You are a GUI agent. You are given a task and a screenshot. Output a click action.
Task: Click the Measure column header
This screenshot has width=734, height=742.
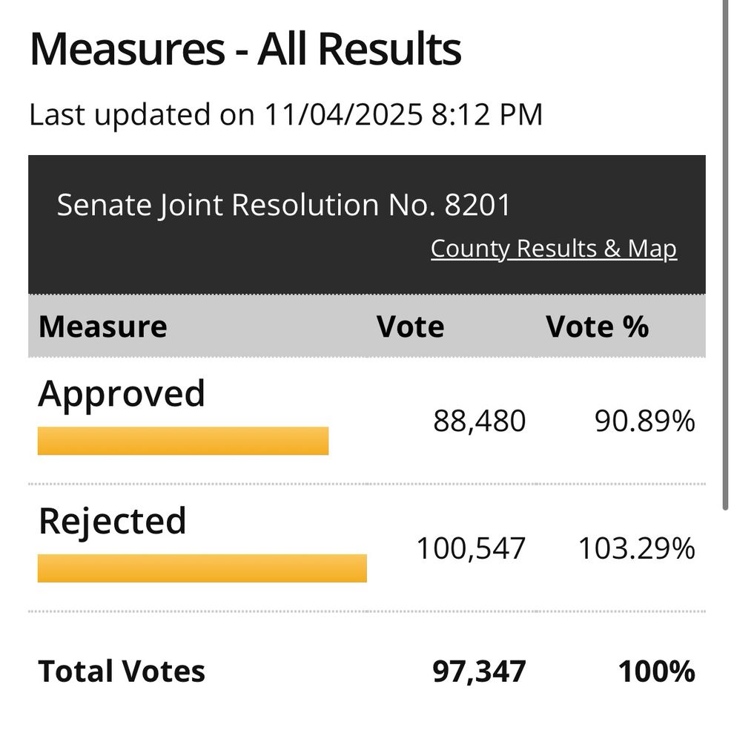[x=102, y=326]
